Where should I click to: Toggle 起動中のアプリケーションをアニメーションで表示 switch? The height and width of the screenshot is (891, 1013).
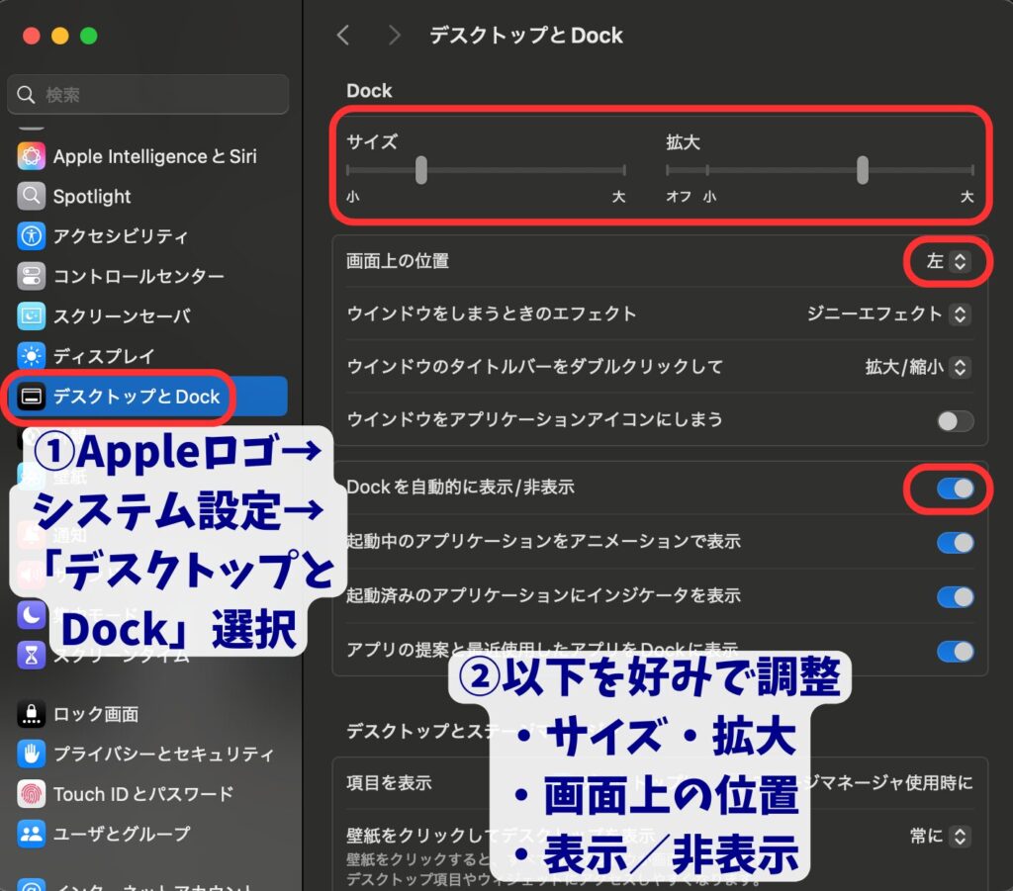pos(956,542)
